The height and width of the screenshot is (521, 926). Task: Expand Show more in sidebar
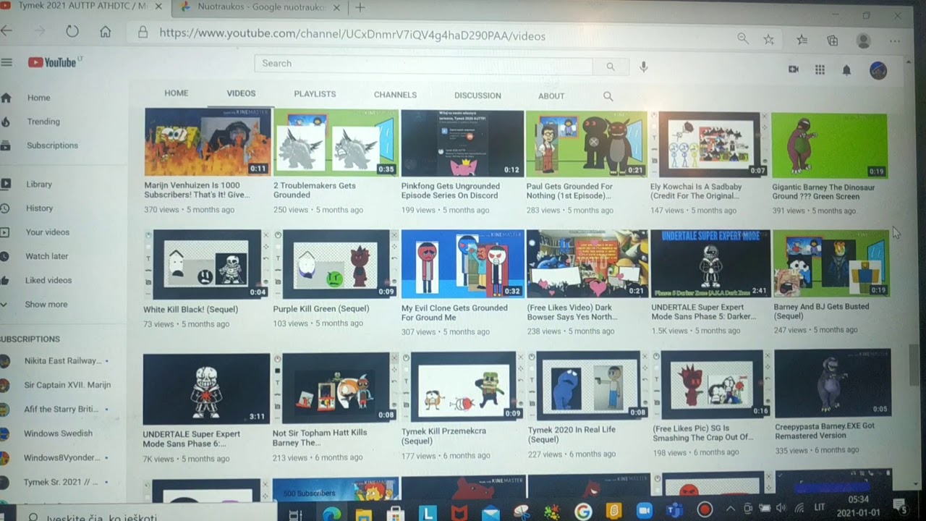click(46, 305)
